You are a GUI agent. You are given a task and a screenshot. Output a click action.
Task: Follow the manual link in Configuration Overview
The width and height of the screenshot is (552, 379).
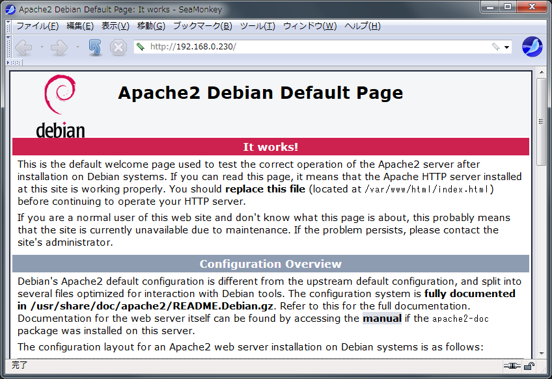pos(382,319)
